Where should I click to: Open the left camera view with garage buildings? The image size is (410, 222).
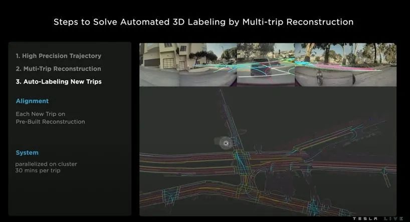tap(188, 65)
